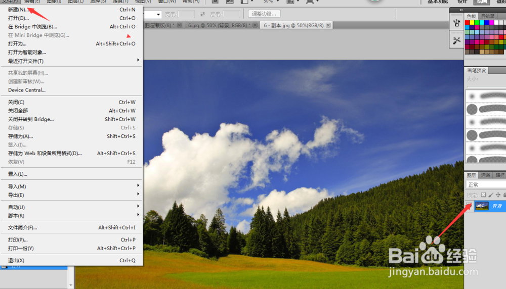Pick the pure blue swatch in 色板

pyautogui.click(x=487, y=23)
